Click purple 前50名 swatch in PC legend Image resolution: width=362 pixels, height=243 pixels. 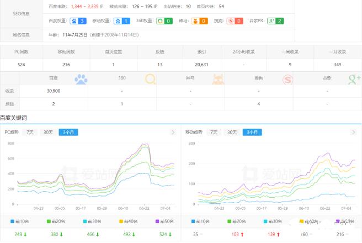157,221
